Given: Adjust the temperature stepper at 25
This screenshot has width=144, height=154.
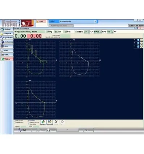Looking at the screenshot, I should point(89,32).
